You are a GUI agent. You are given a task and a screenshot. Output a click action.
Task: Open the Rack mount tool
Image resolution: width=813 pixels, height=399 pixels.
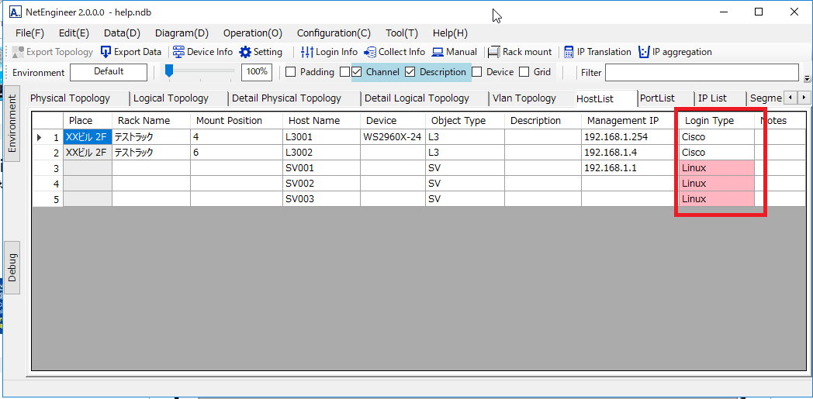pyautogui.click(x=494, y=52)
